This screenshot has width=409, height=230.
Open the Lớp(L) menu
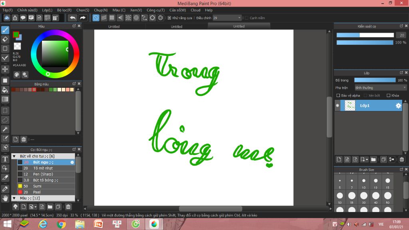pyautogui.click(x=47, y=10)
